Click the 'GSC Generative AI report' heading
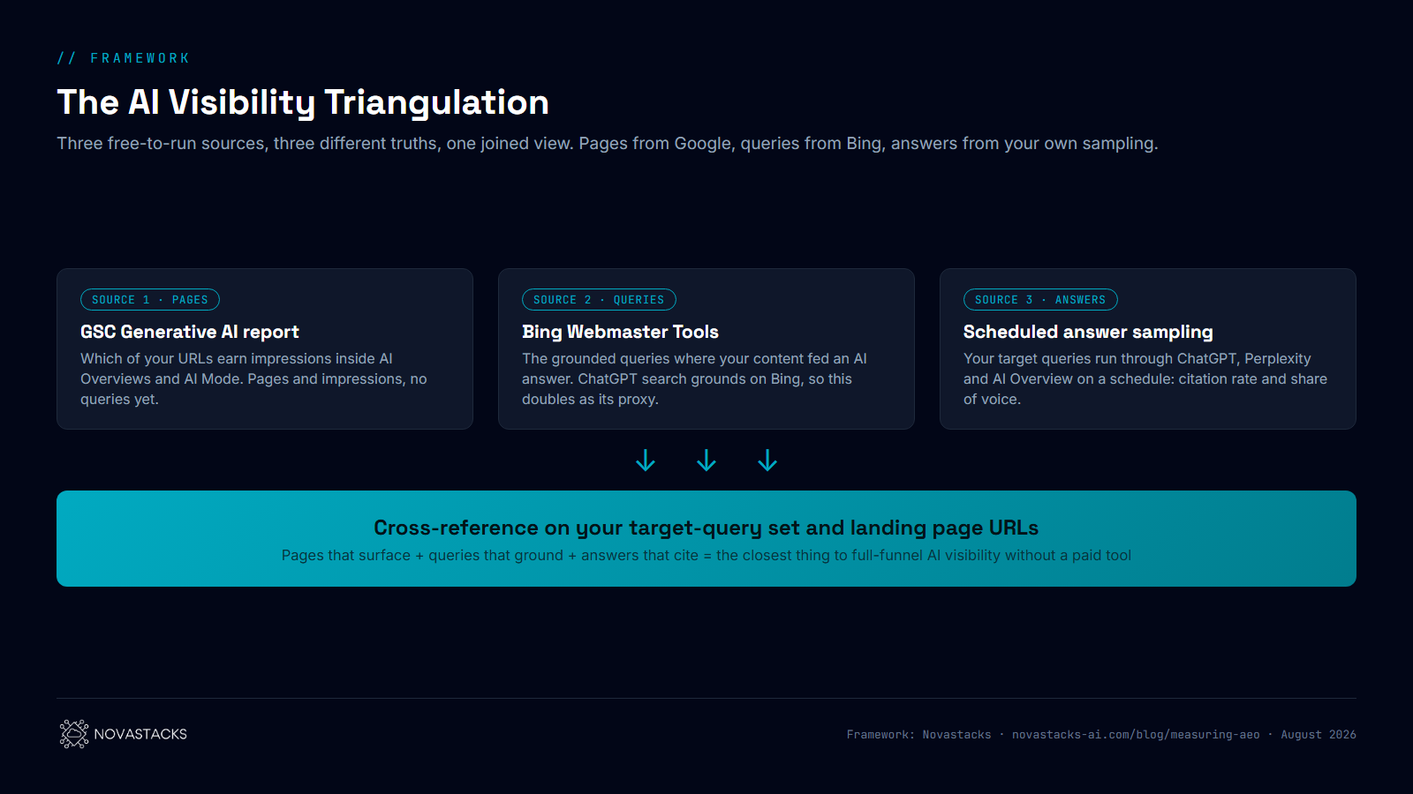This screenshot has height=794, width=1413. 190,332
